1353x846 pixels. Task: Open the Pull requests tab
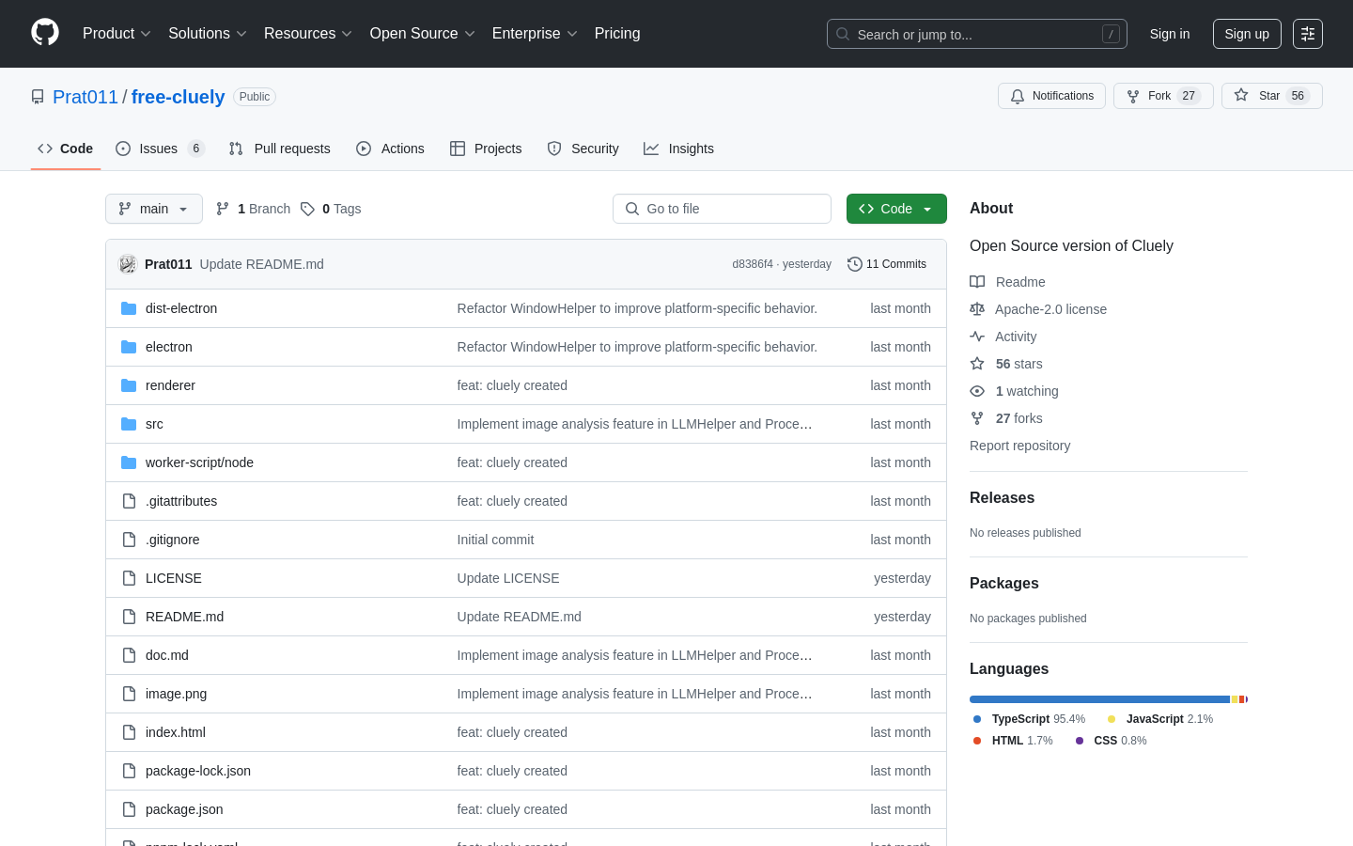pos(280,149)
